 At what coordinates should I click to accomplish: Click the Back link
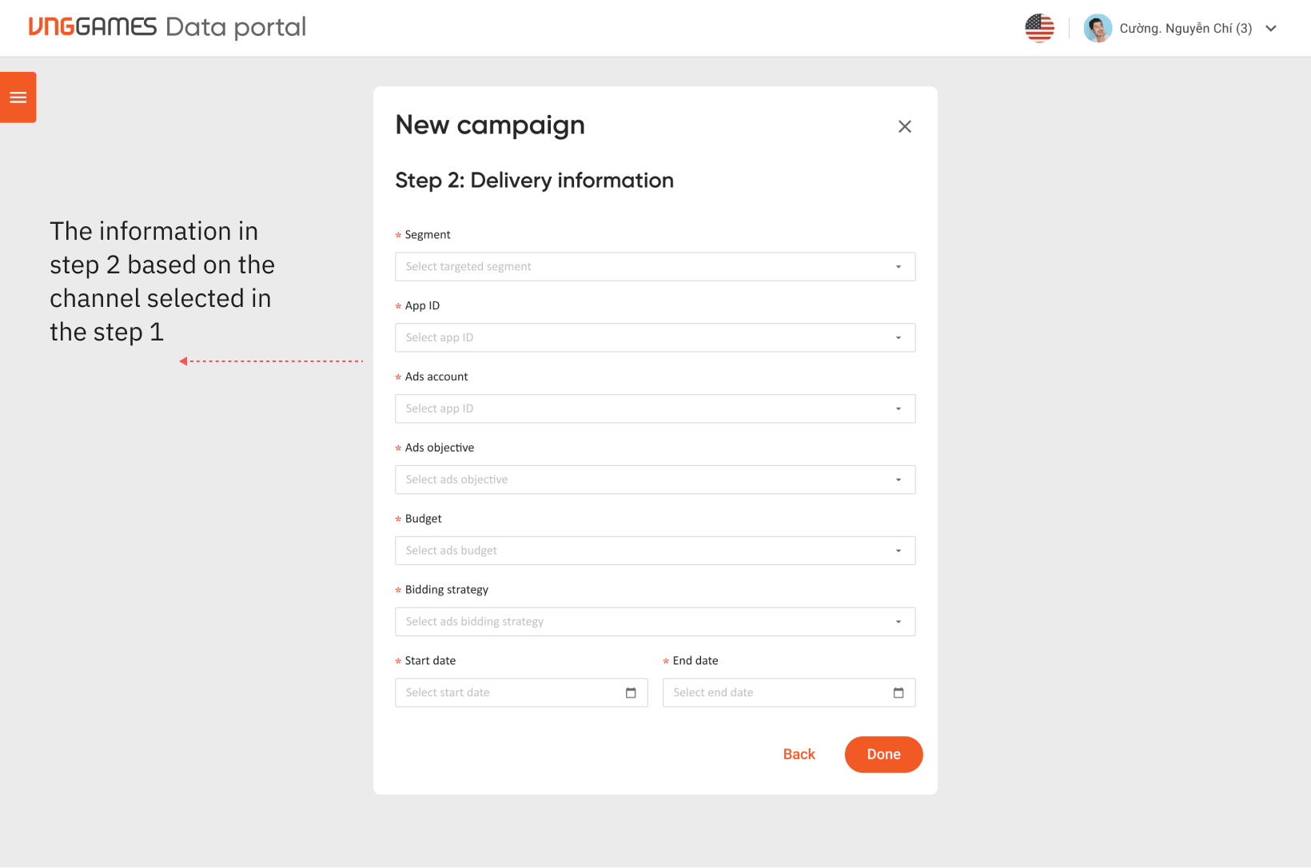point(799,755)
